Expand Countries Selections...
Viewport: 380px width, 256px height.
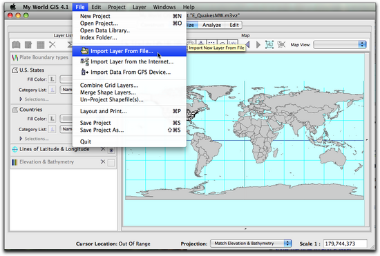point(21,139)
